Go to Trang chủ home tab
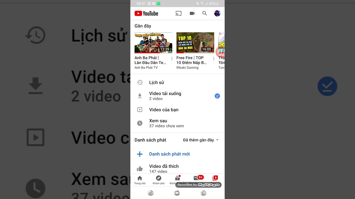The width and height of the screenshot is (355, 199). click(140, 180)
